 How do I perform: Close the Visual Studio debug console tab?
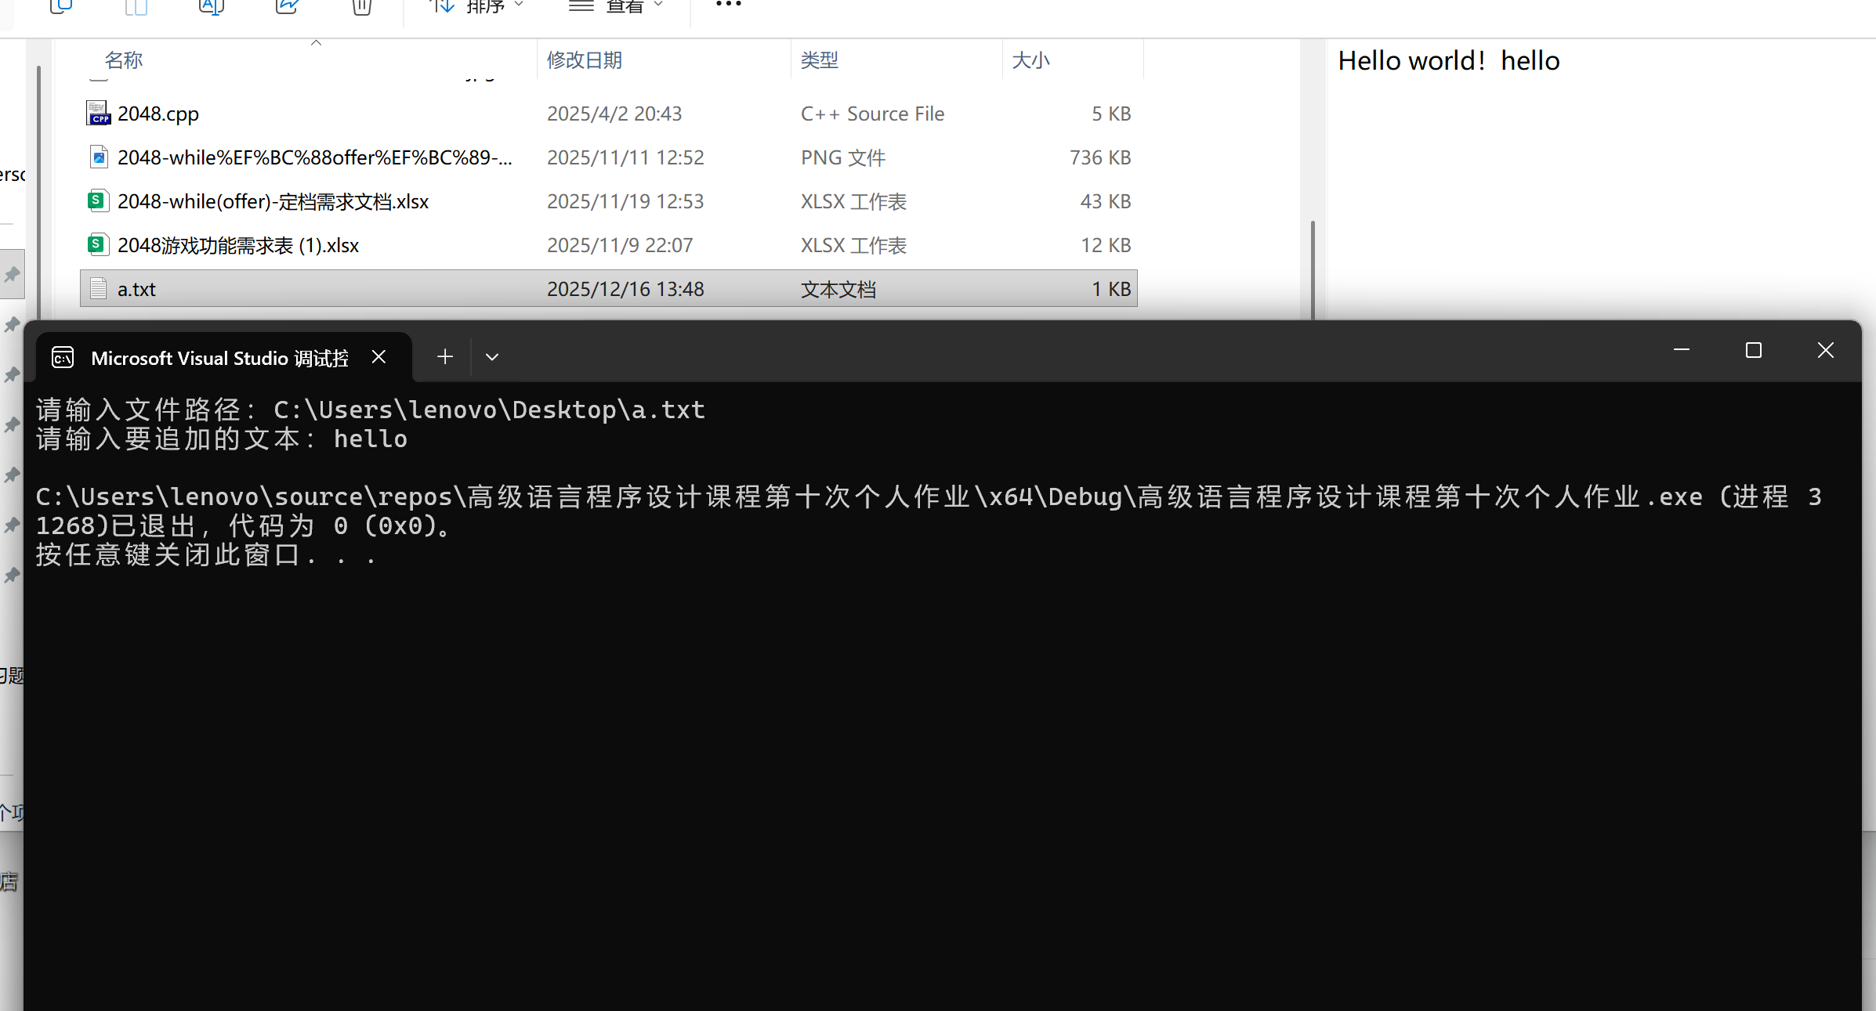378,357
